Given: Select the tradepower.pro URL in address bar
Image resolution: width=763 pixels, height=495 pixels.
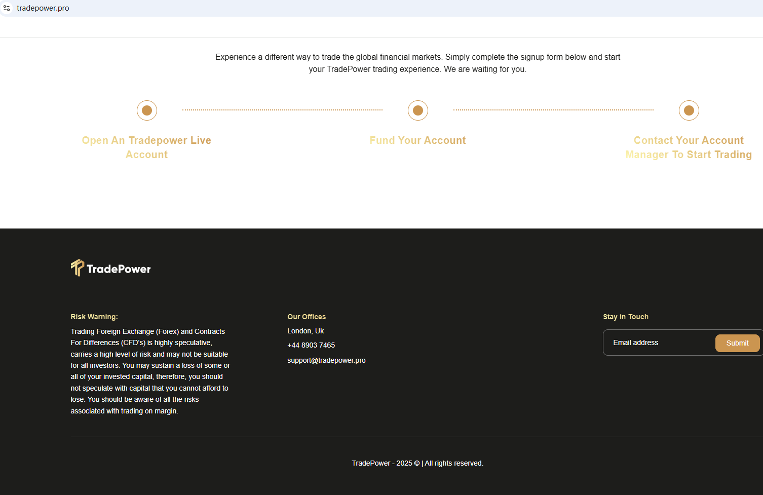Looking at the screenshot, I should click(x=43, y=8).
